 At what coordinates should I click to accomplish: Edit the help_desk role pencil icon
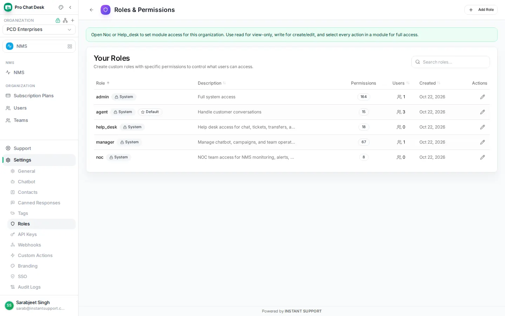(483, 127)
